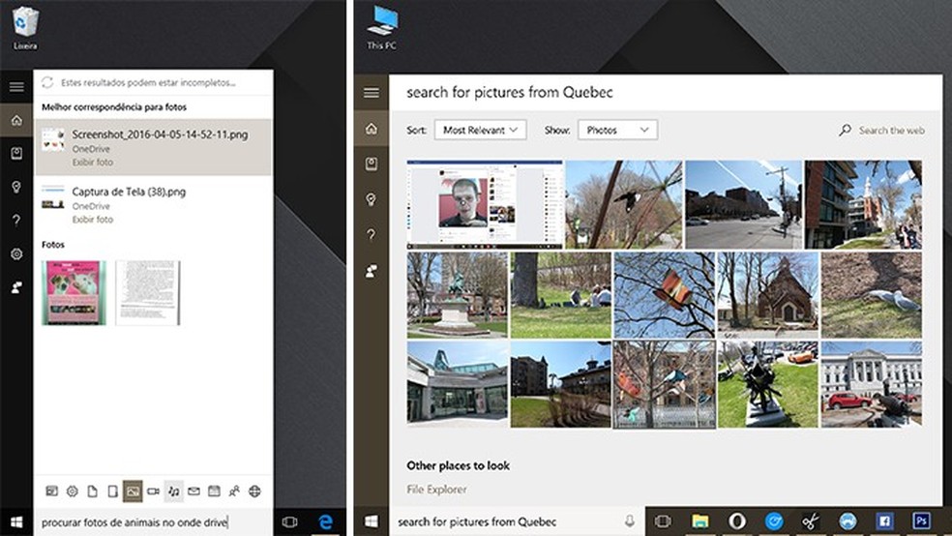
Task: Filter the left search results by Videos
Action: point(153,491)
